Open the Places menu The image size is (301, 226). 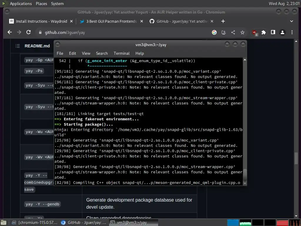[x=41, y=4]
